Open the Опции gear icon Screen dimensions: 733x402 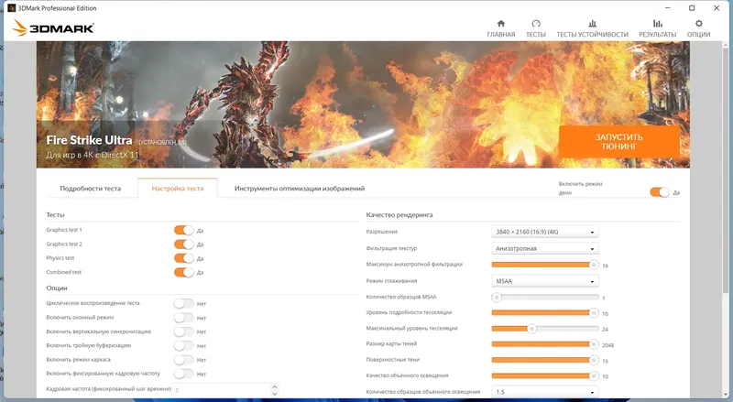click(x=698, y=24)
